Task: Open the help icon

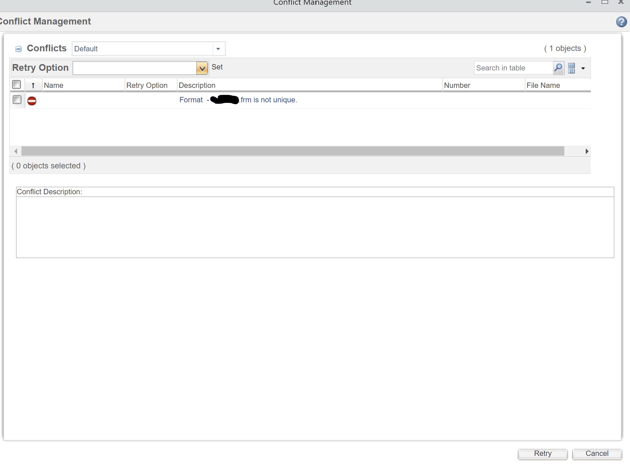Action: tap(622, 21)
